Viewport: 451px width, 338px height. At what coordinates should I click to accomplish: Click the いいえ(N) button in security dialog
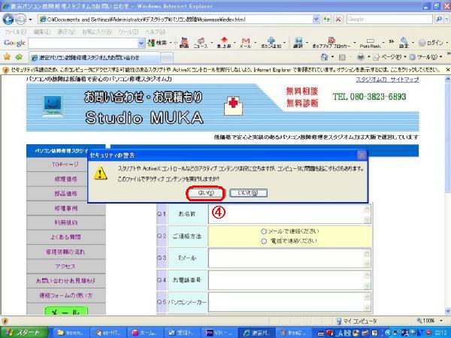point(248,193)
